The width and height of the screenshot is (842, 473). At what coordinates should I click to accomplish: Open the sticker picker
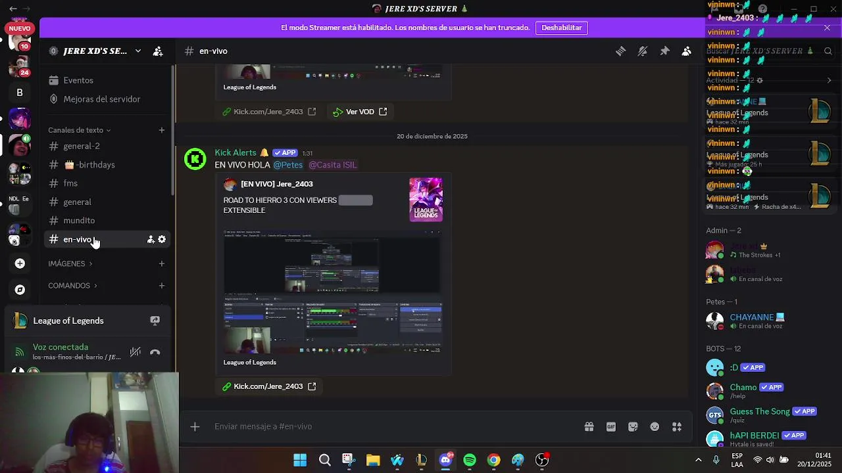633,427
